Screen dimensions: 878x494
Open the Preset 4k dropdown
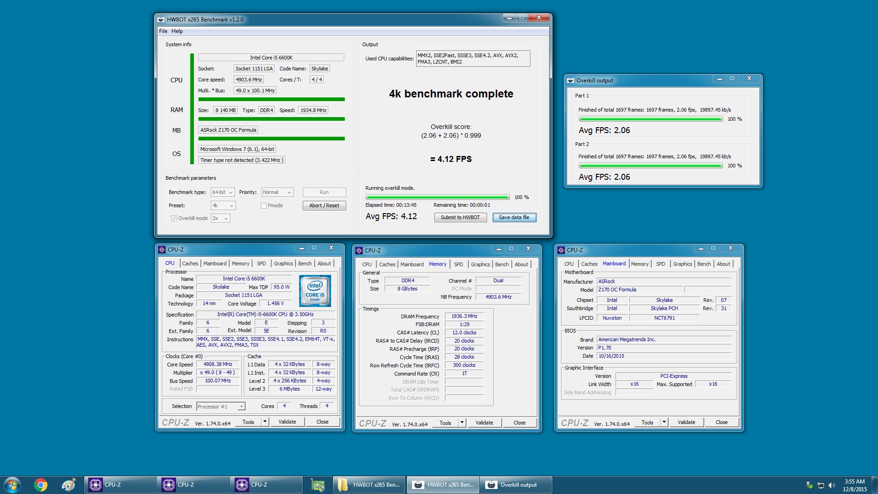pyautogui.click(x=223, y=206)
